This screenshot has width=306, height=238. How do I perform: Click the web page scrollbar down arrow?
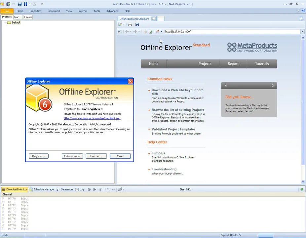coord(303,182)
